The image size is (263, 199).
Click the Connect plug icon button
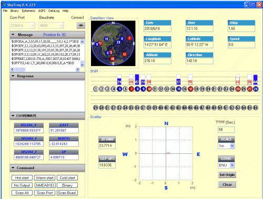[x=80, y=25]
